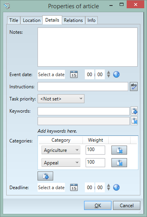Click the Cancel button

click(x=127, y=206)
